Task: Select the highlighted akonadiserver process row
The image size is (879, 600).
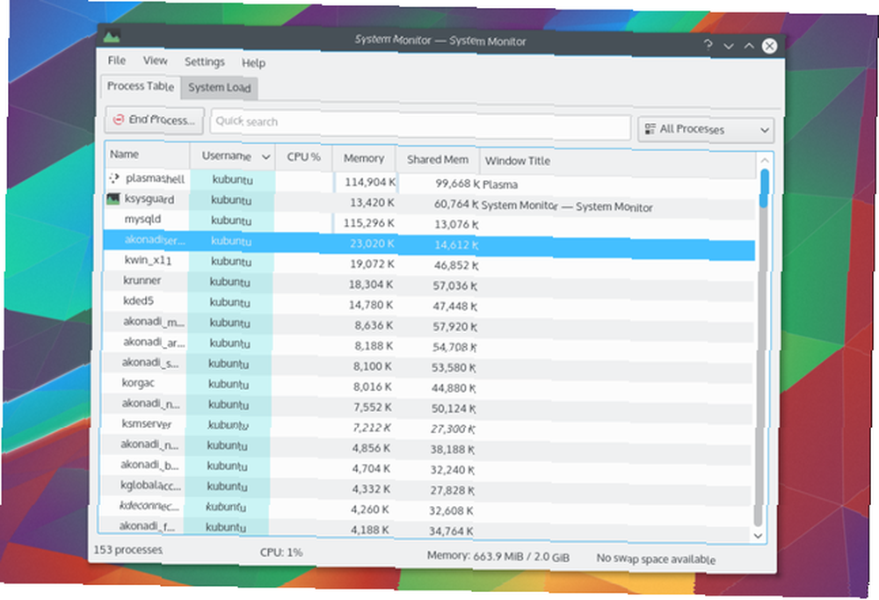Action: [430, 243]
